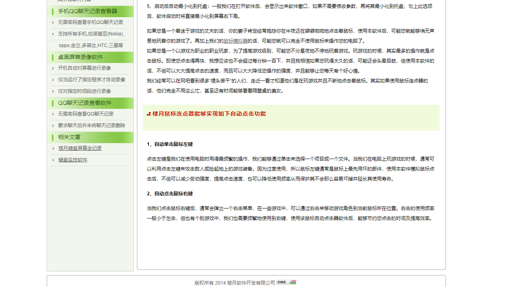
Task: Open the 鼠标模拟器 link in article
Action: tap(236, 41)
